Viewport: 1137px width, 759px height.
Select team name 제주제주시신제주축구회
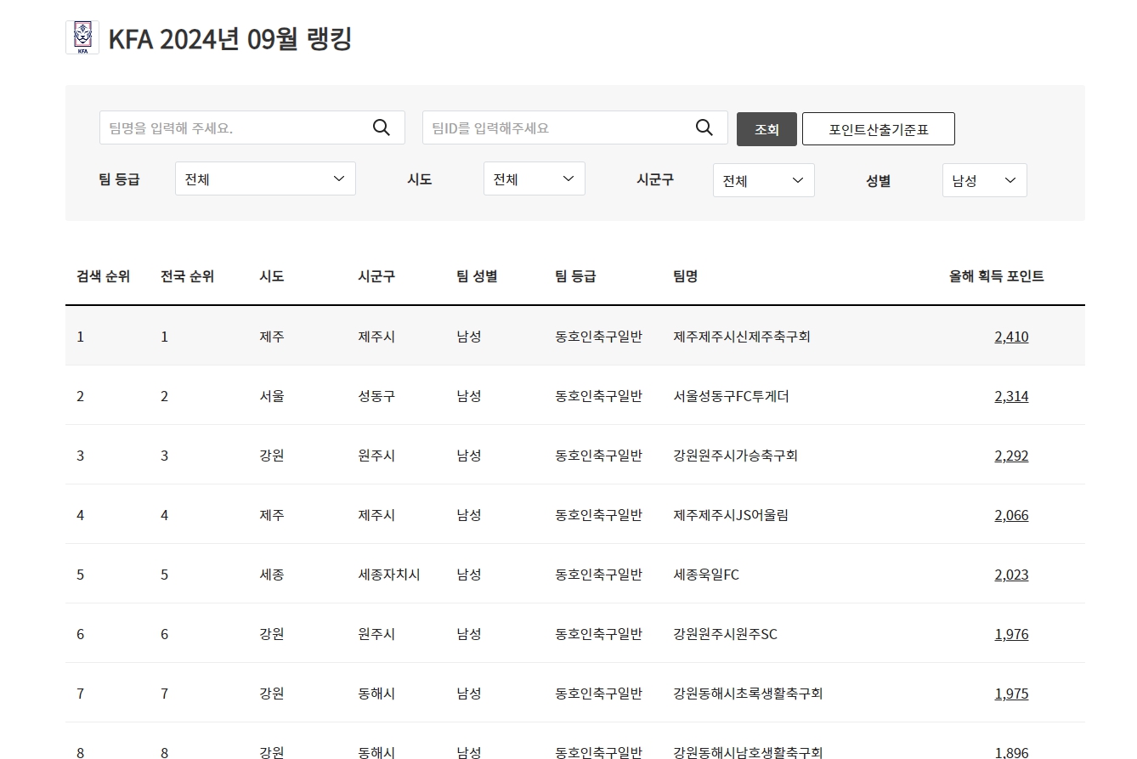pos(742,337)
